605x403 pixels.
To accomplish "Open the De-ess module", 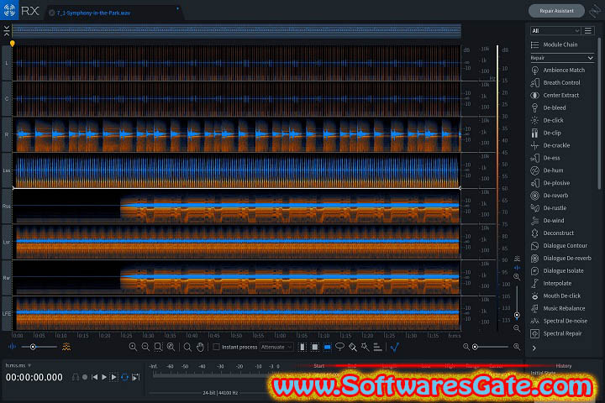I will [x=545, y=158].
